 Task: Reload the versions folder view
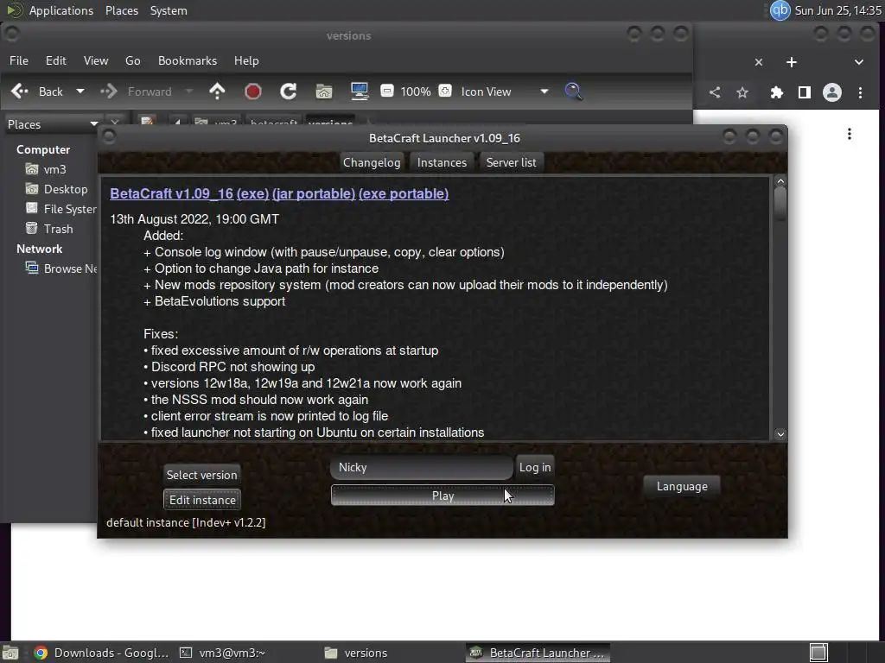tap(289, 92)
